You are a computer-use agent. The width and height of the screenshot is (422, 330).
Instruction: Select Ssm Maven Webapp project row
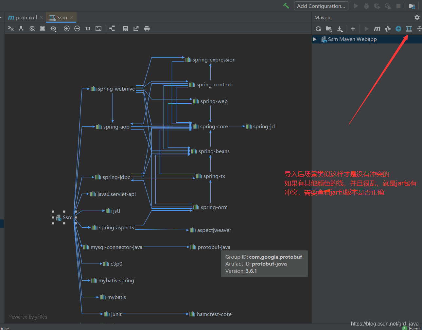coord(367,39)
